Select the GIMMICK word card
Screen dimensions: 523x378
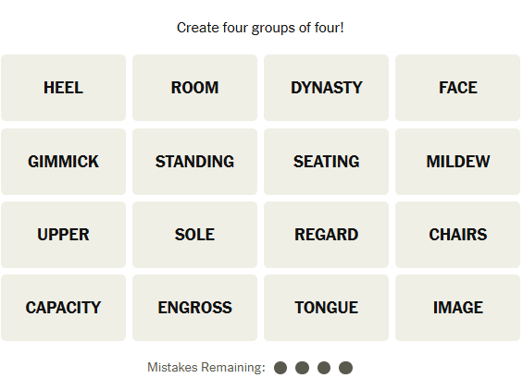pyautogui.click(x=63, y=162)
